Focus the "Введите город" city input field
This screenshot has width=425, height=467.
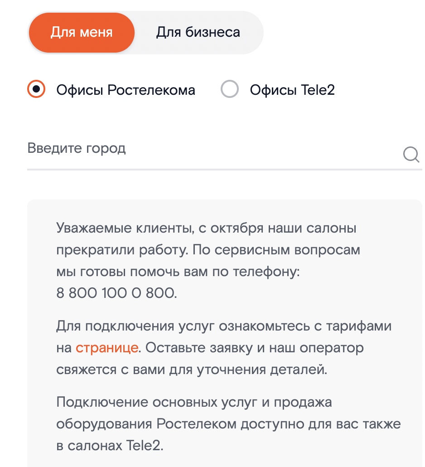click(x=208, y=149)
